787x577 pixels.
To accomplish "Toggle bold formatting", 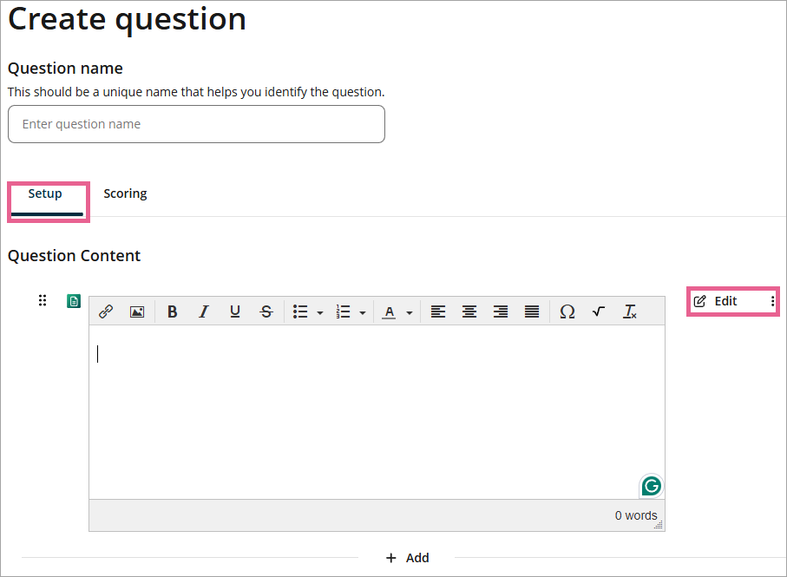I will click(172, 311).
